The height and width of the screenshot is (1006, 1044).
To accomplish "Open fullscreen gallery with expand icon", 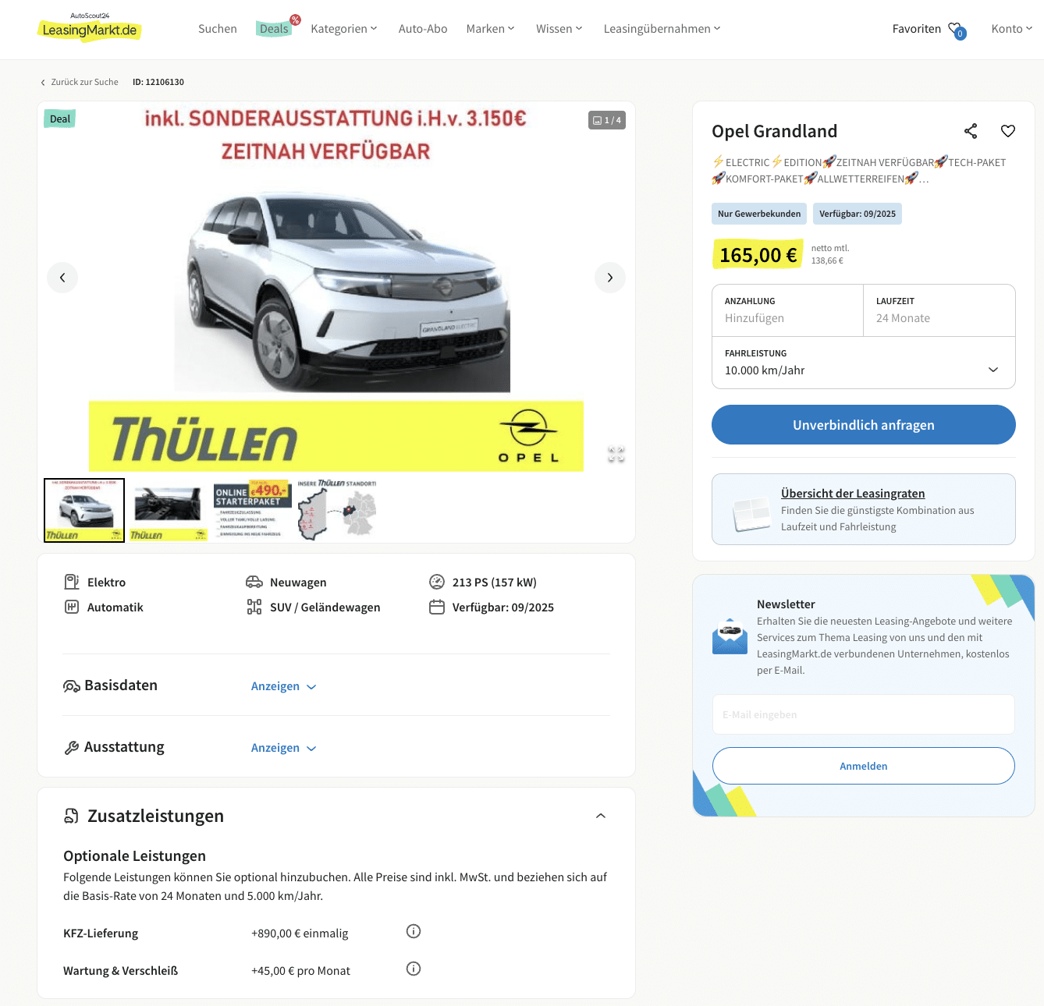I will 616,455.
